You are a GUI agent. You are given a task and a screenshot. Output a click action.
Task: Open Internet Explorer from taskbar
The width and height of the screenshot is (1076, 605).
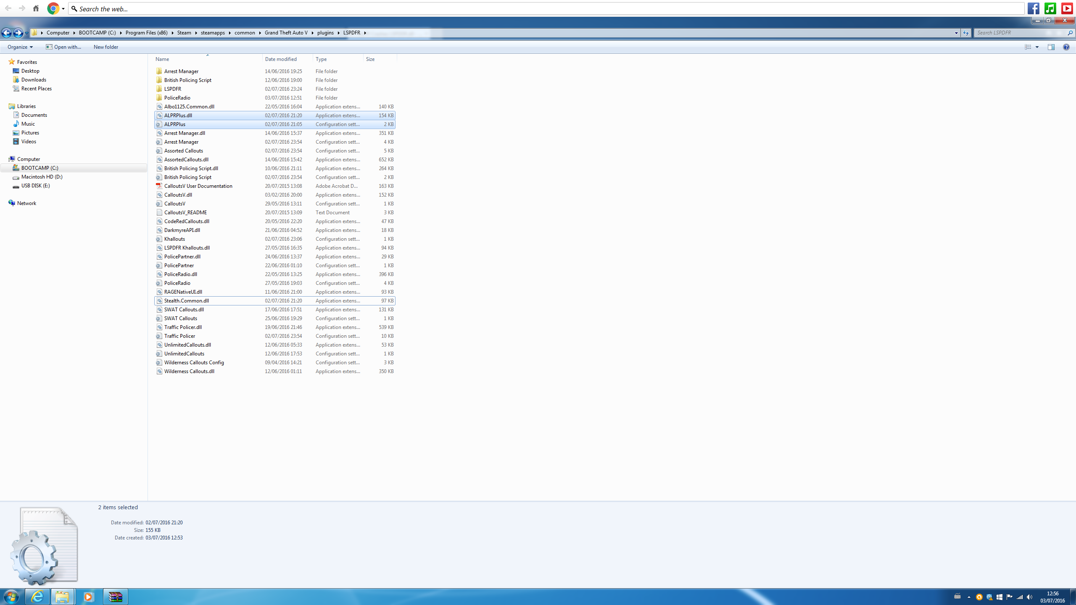coord(37,597)
